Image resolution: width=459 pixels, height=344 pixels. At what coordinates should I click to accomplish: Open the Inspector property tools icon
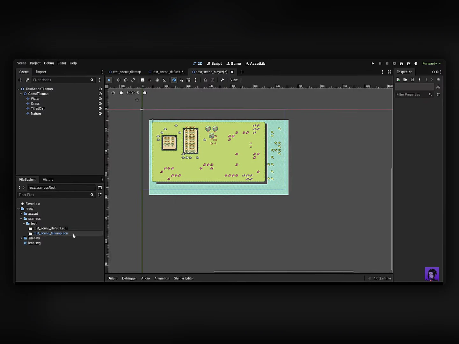click(438, 94)
